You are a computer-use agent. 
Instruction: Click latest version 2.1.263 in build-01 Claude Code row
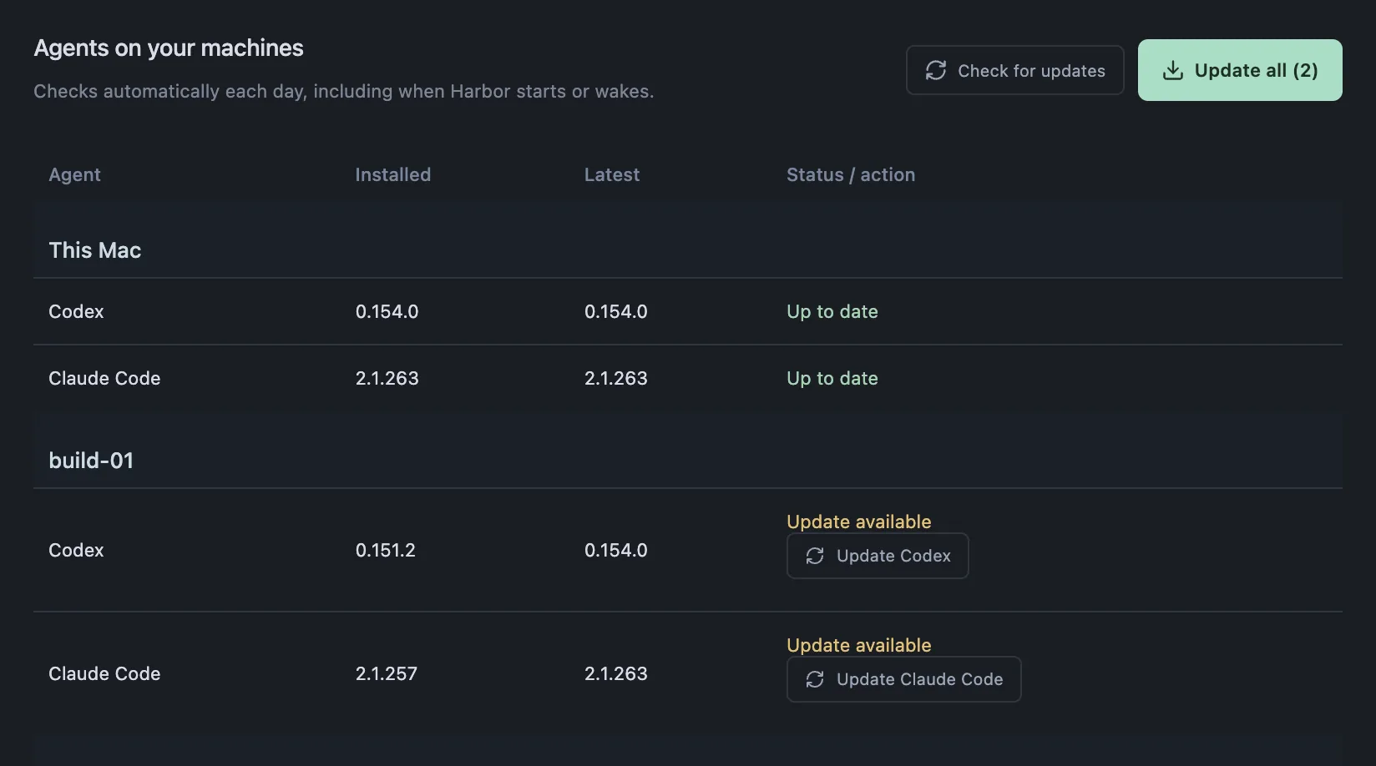click(x=616, y=673)
